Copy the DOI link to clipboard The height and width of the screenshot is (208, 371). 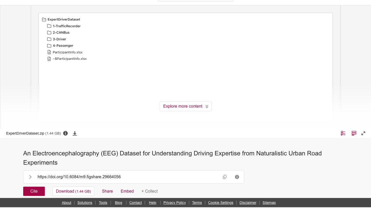point(225,177)
